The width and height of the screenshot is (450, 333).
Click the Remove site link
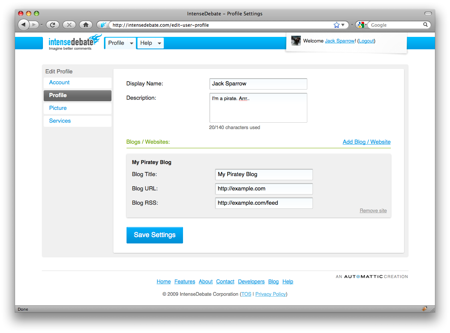tap(373, 211)
